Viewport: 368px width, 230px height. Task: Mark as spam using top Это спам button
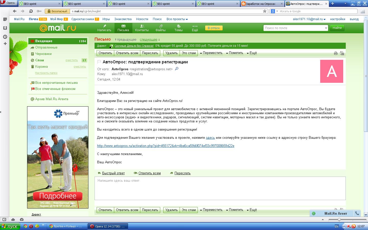[x=189, y=53]
